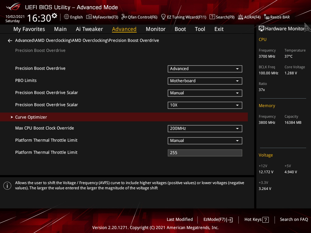This screenshot has height=233, width=311.
Task: Click the Version 2.20.1271 copyright text
Action: (x=155, y=228)
